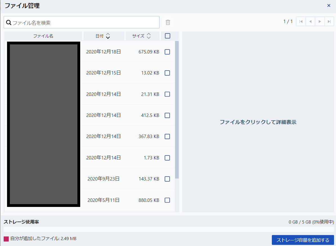Image resolution: width=336 pixels, height=246 pixels.
Task: Check the 1.73 KB file checkbox
Action: tap(167, 158)
